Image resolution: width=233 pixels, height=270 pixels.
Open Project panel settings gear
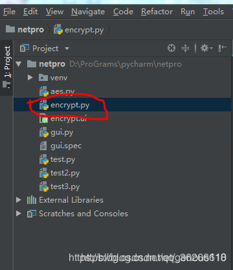[206, 48]
